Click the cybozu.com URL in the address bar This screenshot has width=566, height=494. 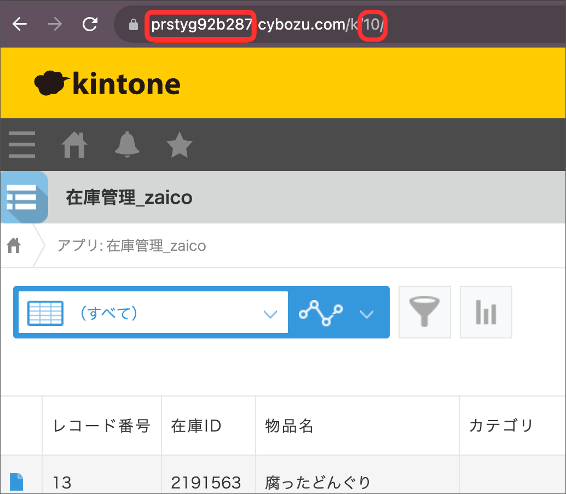[x=267, y=25]
